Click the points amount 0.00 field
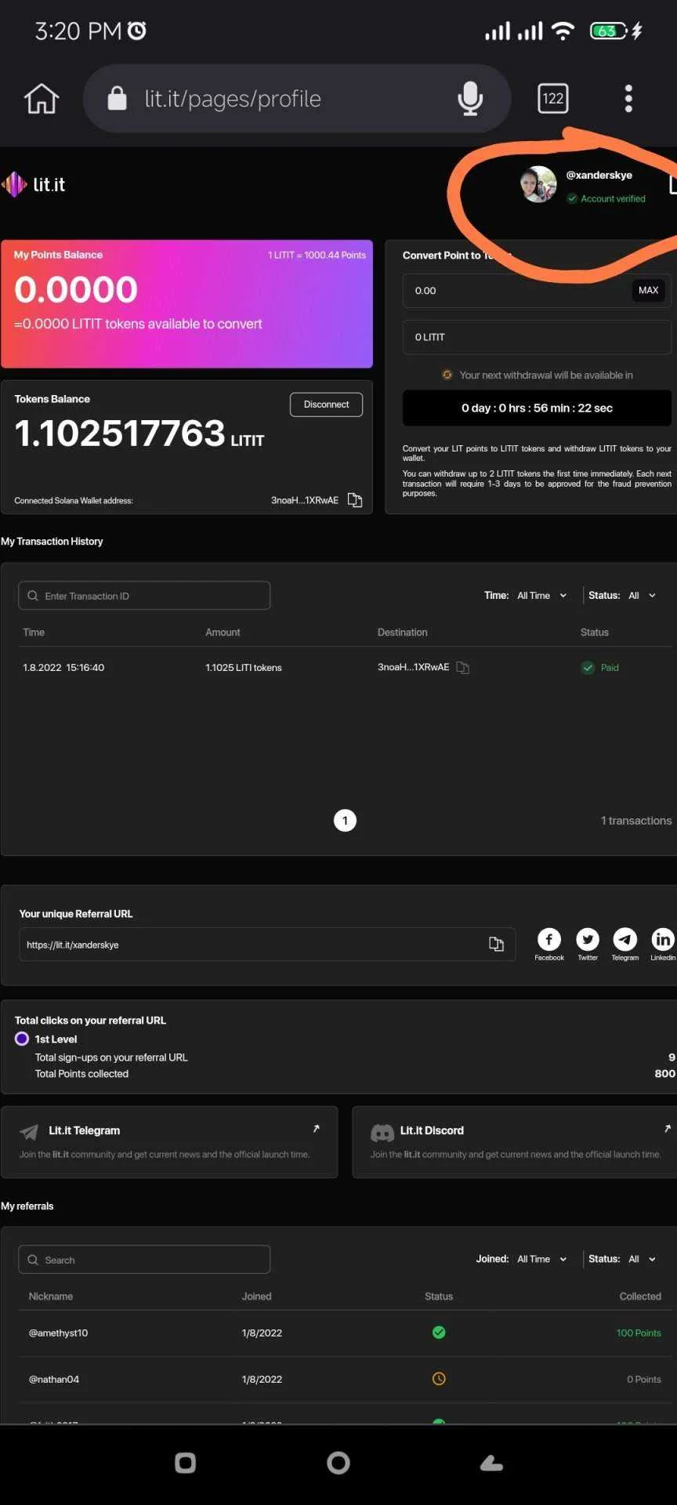 (537, 291)
